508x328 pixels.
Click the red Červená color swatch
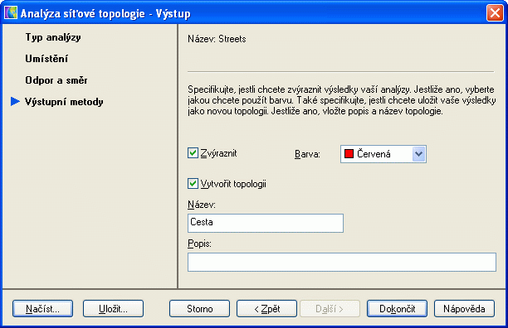pos(349,154)
